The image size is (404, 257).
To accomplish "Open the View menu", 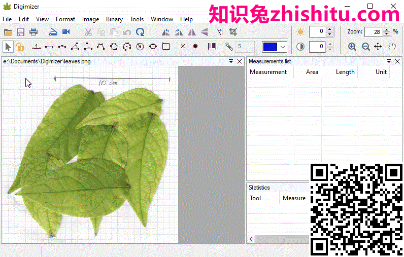I will coord(42,19).
